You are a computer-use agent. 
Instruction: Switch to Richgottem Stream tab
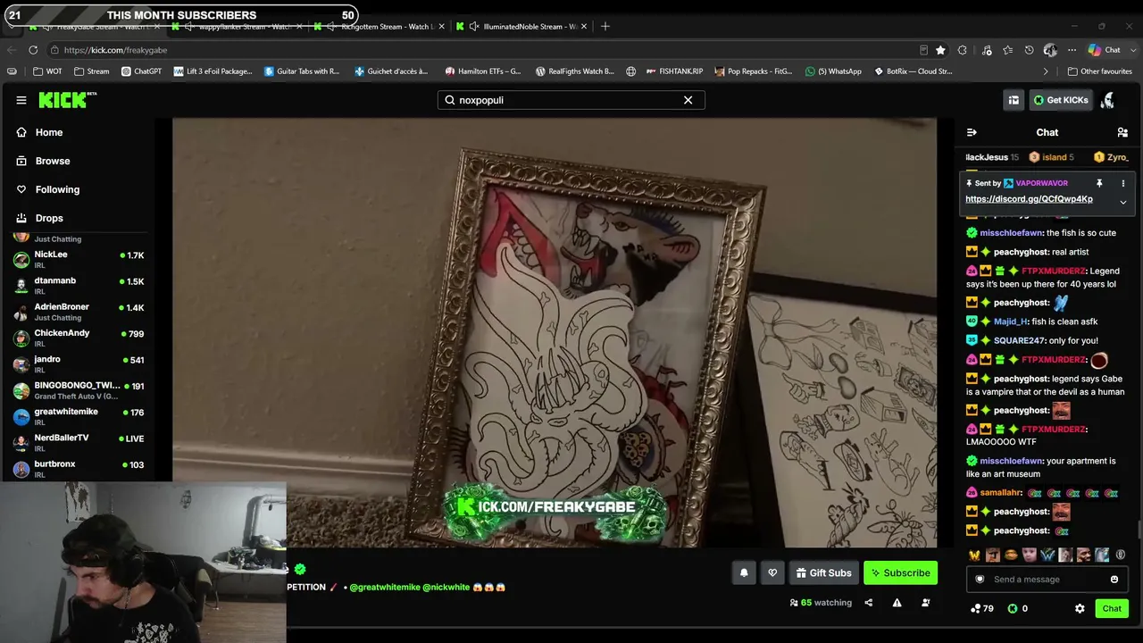pos(381,26)
